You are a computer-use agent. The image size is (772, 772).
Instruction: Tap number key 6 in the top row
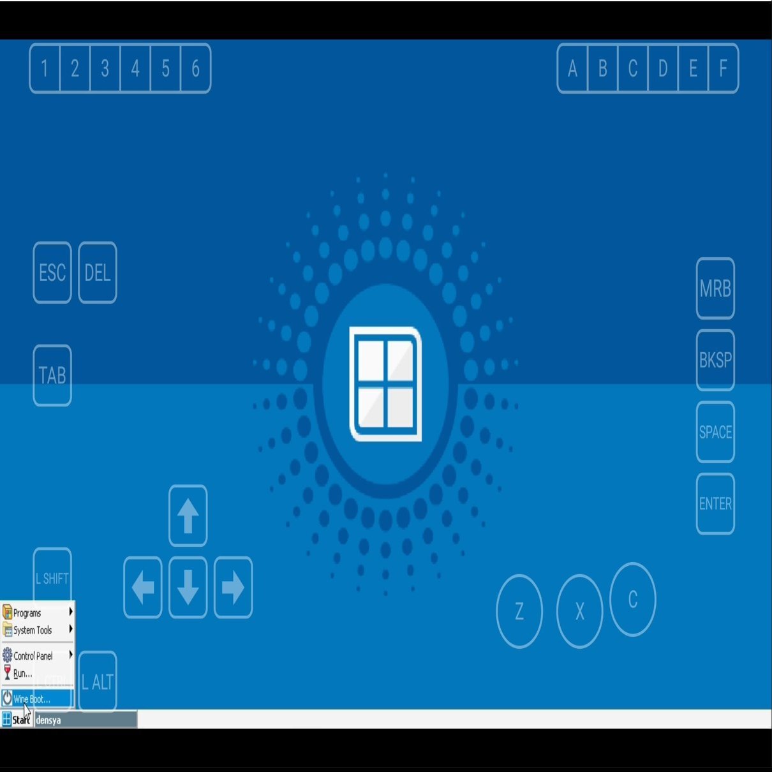(196, 68)
